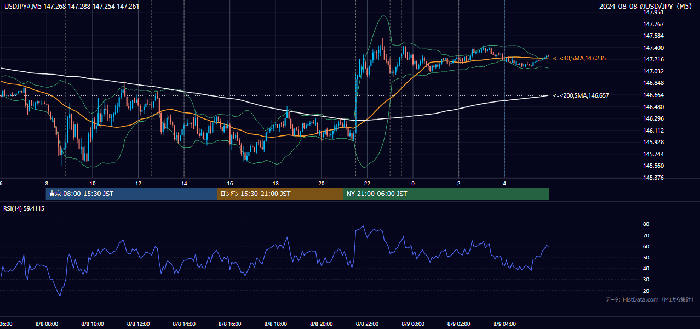
Task: Click the 8/8 16:00 time label
Action: click(230, 324)
